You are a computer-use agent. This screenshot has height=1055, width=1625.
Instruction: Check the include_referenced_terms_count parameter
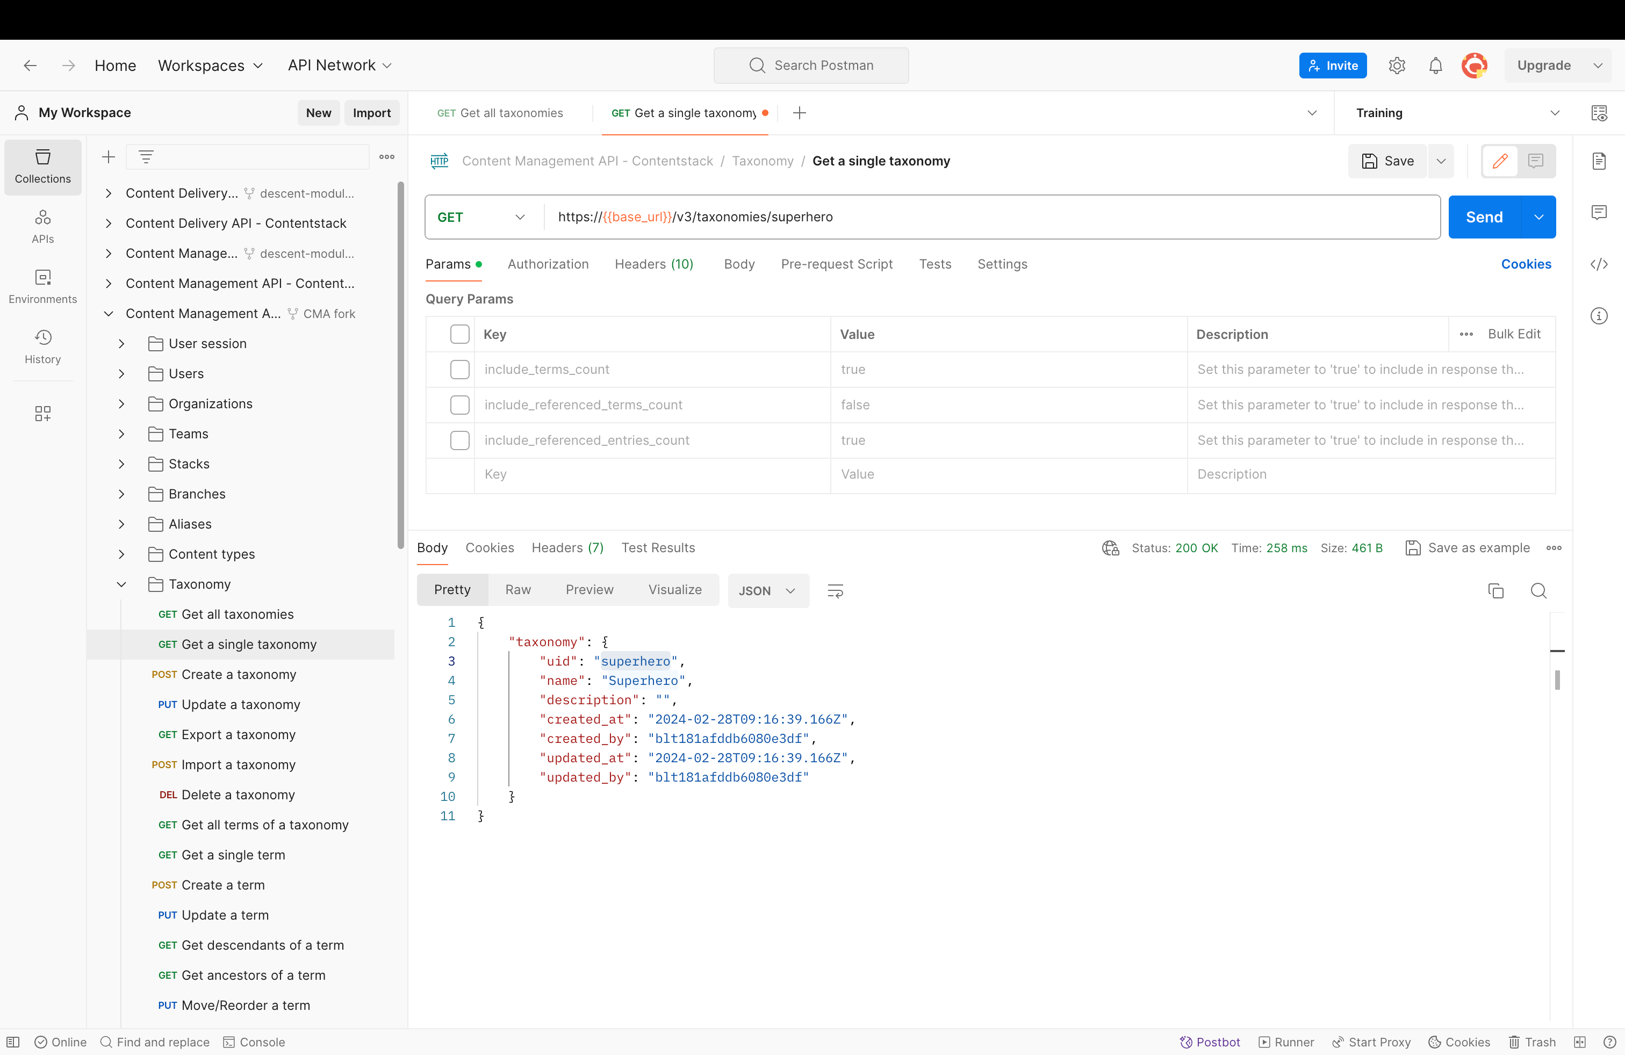click(459, 404)
